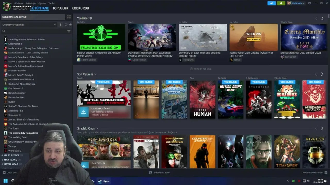Toggle the ready-to-play filter icon
The width and height of the screenshot is (330, 185).
coord(70,25)
